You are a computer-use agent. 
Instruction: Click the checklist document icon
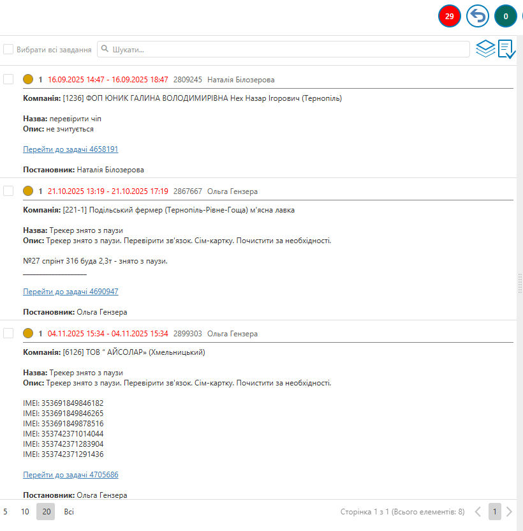(x=506, y=49)
